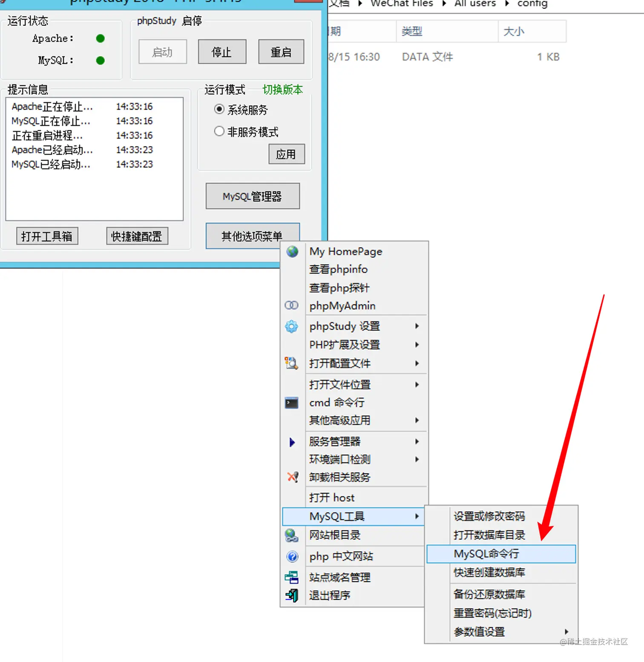Select 设置或修改密码 in MySQL tools
Image resolution: width=644 pixels, height=662 pixels.
(x=489, y=516)
